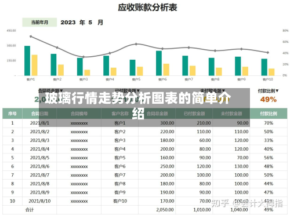Select the 已付款金额 table column header
Viewport: 290px width, 215px height.
(x=194, y=114)
